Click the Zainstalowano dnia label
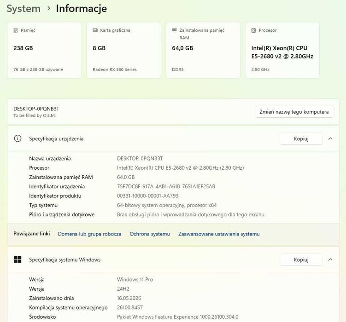The width and height of the screenshot is (346, 322). pyautogui.click(x=52, y=298)
